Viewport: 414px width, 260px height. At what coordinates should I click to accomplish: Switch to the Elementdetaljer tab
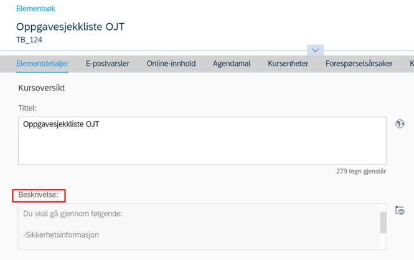pyautogui.click(x=42, y=64)
